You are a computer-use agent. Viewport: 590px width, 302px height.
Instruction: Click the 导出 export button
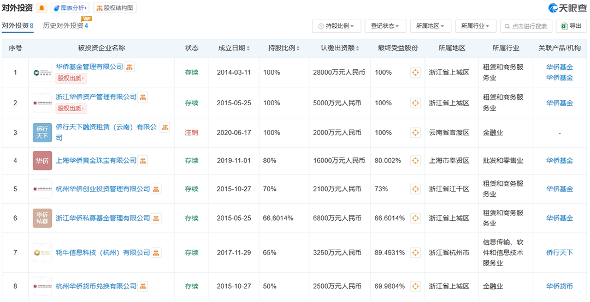point(571,26)
